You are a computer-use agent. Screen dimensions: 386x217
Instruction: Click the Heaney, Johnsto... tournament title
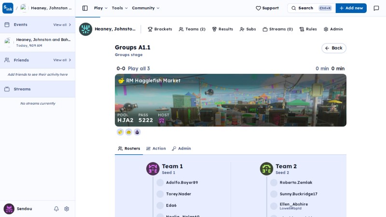click(x=115, y=29)
